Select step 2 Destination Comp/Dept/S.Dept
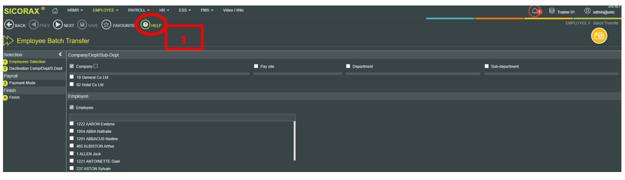This screenshot has height=180, width=625. [36, 68]
